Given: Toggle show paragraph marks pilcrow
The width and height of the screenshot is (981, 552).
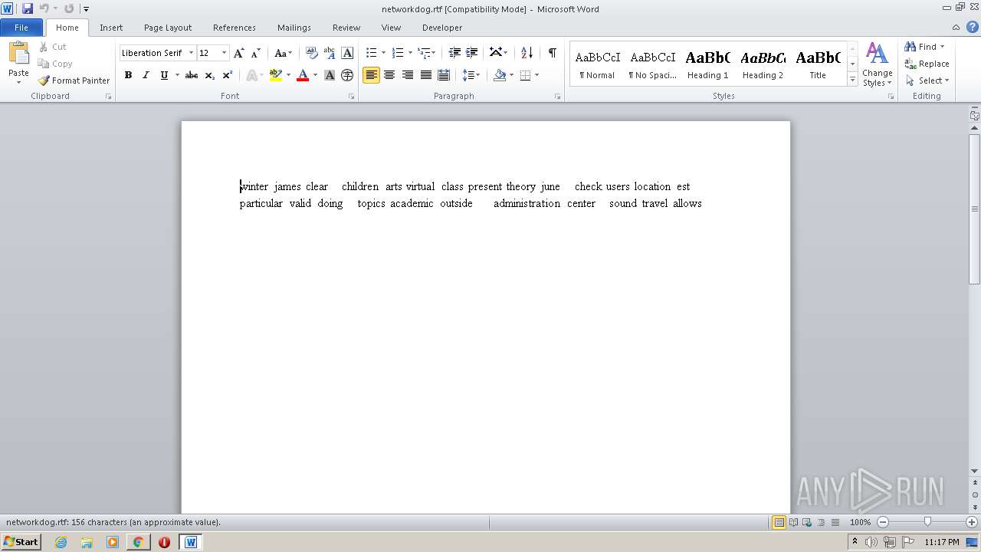Looking at the screenshot, I should tap(552, 53).
